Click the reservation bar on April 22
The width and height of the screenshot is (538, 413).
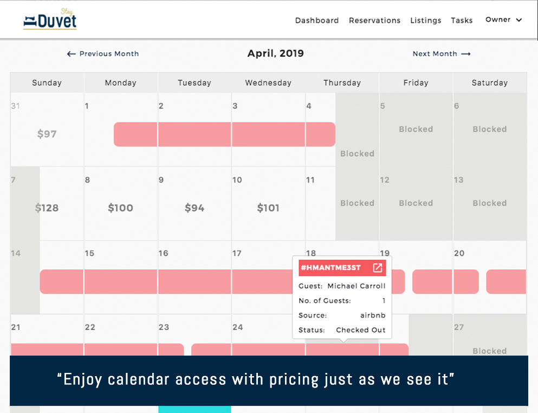120,349
